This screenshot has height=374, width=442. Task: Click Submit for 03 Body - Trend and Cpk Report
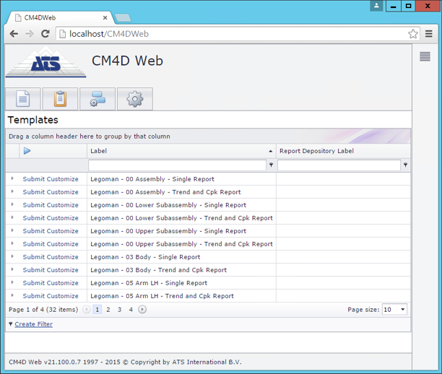(x=34, y=270)
